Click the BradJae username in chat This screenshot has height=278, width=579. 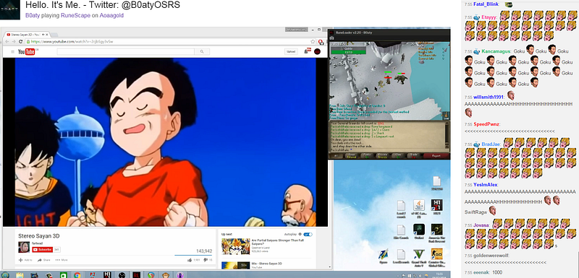tap(491, 144)
